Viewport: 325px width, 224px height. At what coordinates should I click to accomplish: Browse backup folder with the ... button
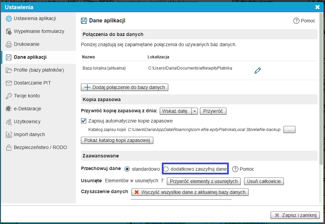click(289, 130)
